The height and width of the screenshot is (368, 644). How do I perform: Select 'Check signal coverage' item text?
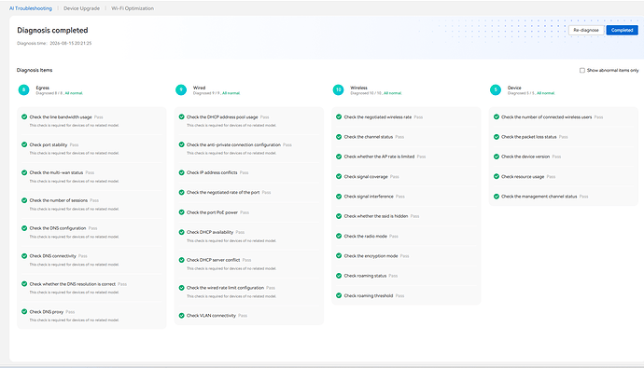[366, 177]
